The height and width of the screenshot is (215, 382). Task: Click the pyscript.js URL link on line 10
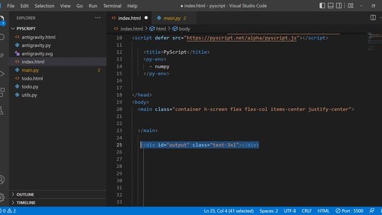click(241, 38)
